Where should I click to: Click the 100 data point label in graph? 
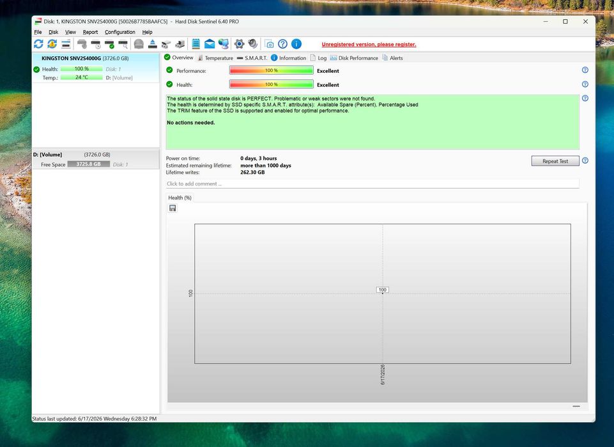(383, 290)
